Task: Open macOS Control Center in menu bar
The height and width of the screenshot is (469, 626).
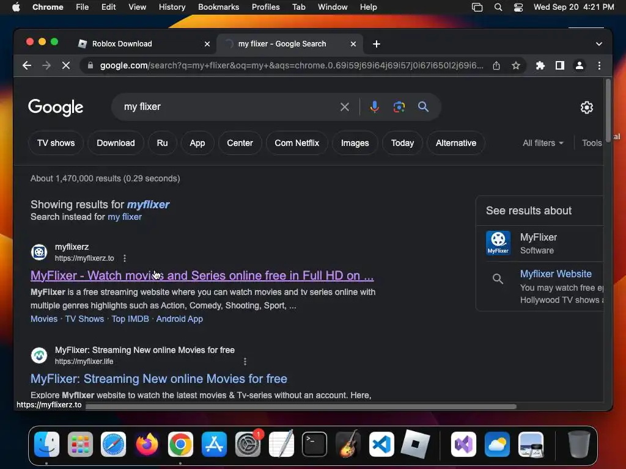Action: [518, 7]
